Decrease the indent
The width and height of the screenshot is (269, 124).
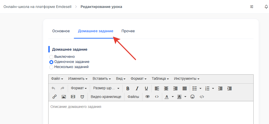[220, 88]
